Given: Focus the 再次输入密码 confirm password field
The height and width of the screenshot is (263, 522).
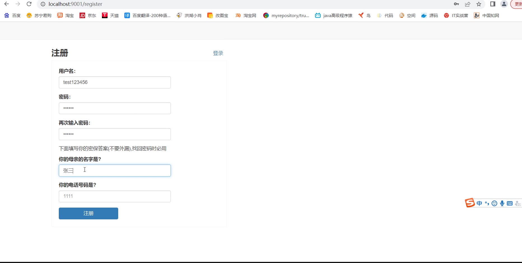Looking at the screenshot, I should (x=115, y=134).
